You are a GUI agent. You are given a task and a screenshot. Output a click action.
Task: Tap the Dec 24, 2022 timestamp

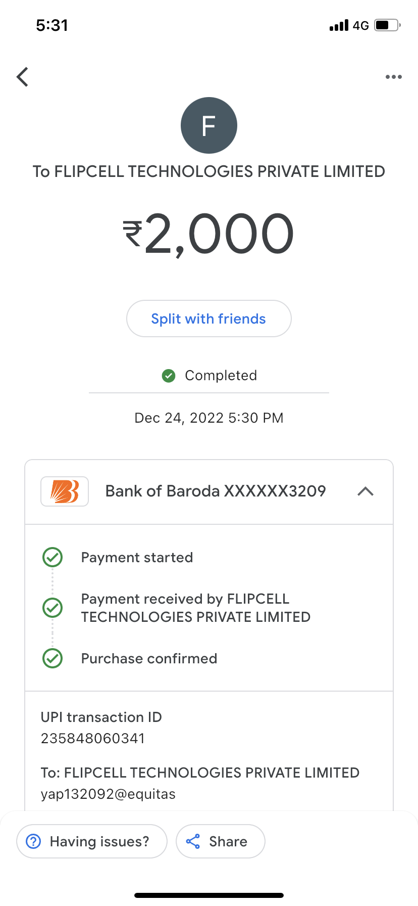[x=208, y=418]
